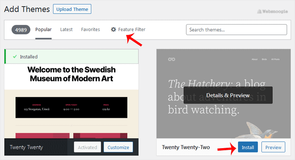Click the green Installed checkmark icon
The image size is (295, 160).
[x=15, y=57]
